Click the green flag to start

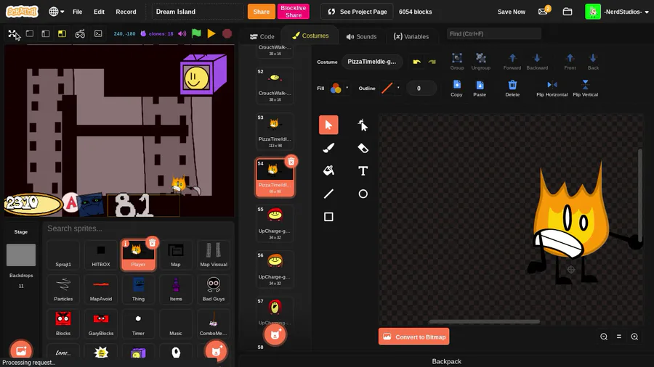pos(196,33)
